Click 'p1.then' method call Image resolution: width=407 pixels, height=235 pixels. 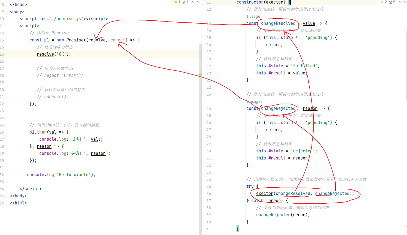38,132
